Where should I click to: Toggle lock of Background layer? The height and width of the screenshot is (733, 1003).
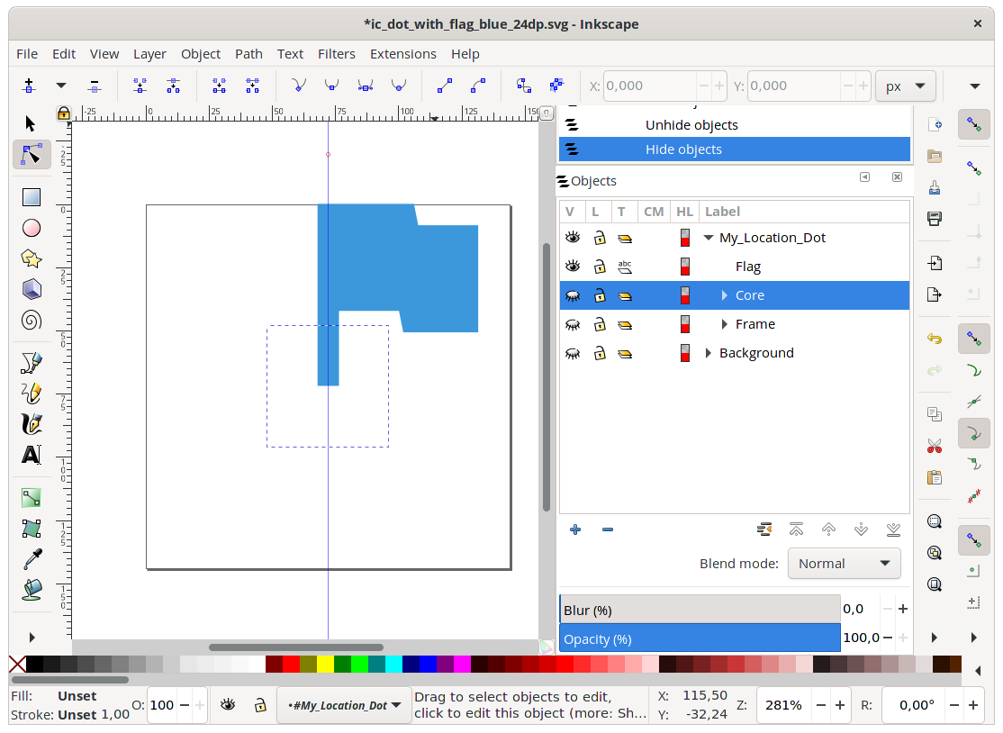(x=600, y=353)
